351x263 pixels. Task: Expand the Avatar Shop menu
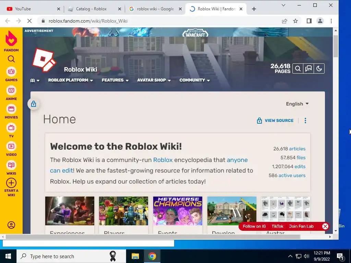coord(154,80)
